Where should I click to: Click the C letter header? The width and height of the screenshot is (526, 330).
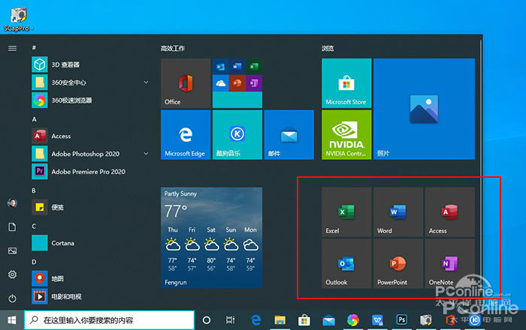coord(34,226)
